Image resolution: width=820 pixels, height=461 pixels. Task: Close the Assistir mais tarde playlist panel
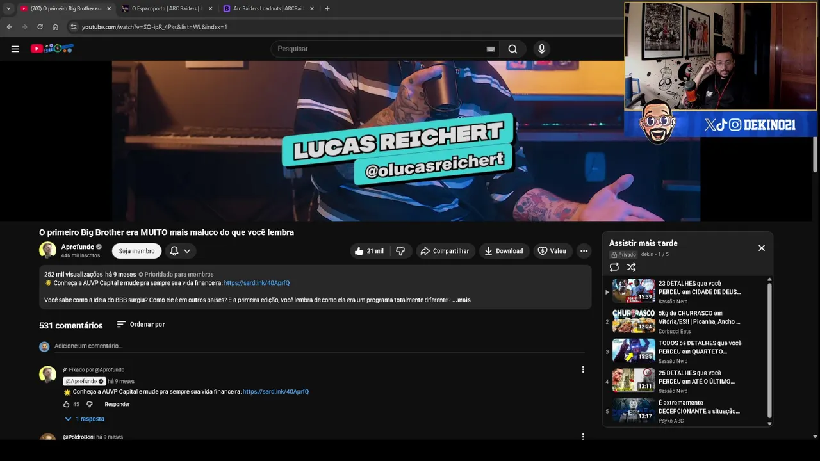[762, 248]
